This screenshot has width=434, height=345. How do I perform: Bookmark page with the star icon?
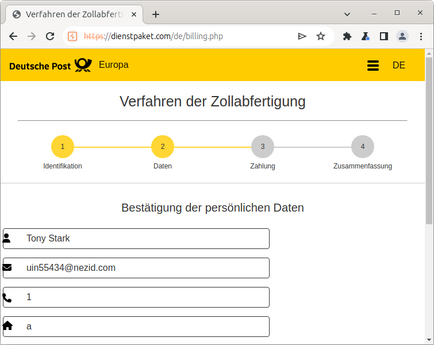pyautogui.click(x=321, y=36)
